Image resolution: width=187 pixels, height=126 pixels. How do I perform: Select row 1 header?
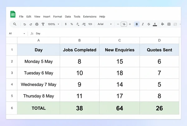click(x=12, y=50)
